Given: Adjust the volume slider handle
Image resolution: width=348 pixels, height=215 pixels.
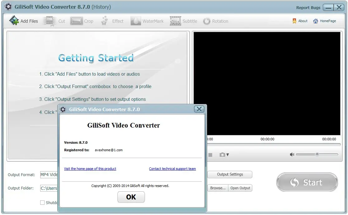Looking at the screenshot, I should [x=317, y=155].
